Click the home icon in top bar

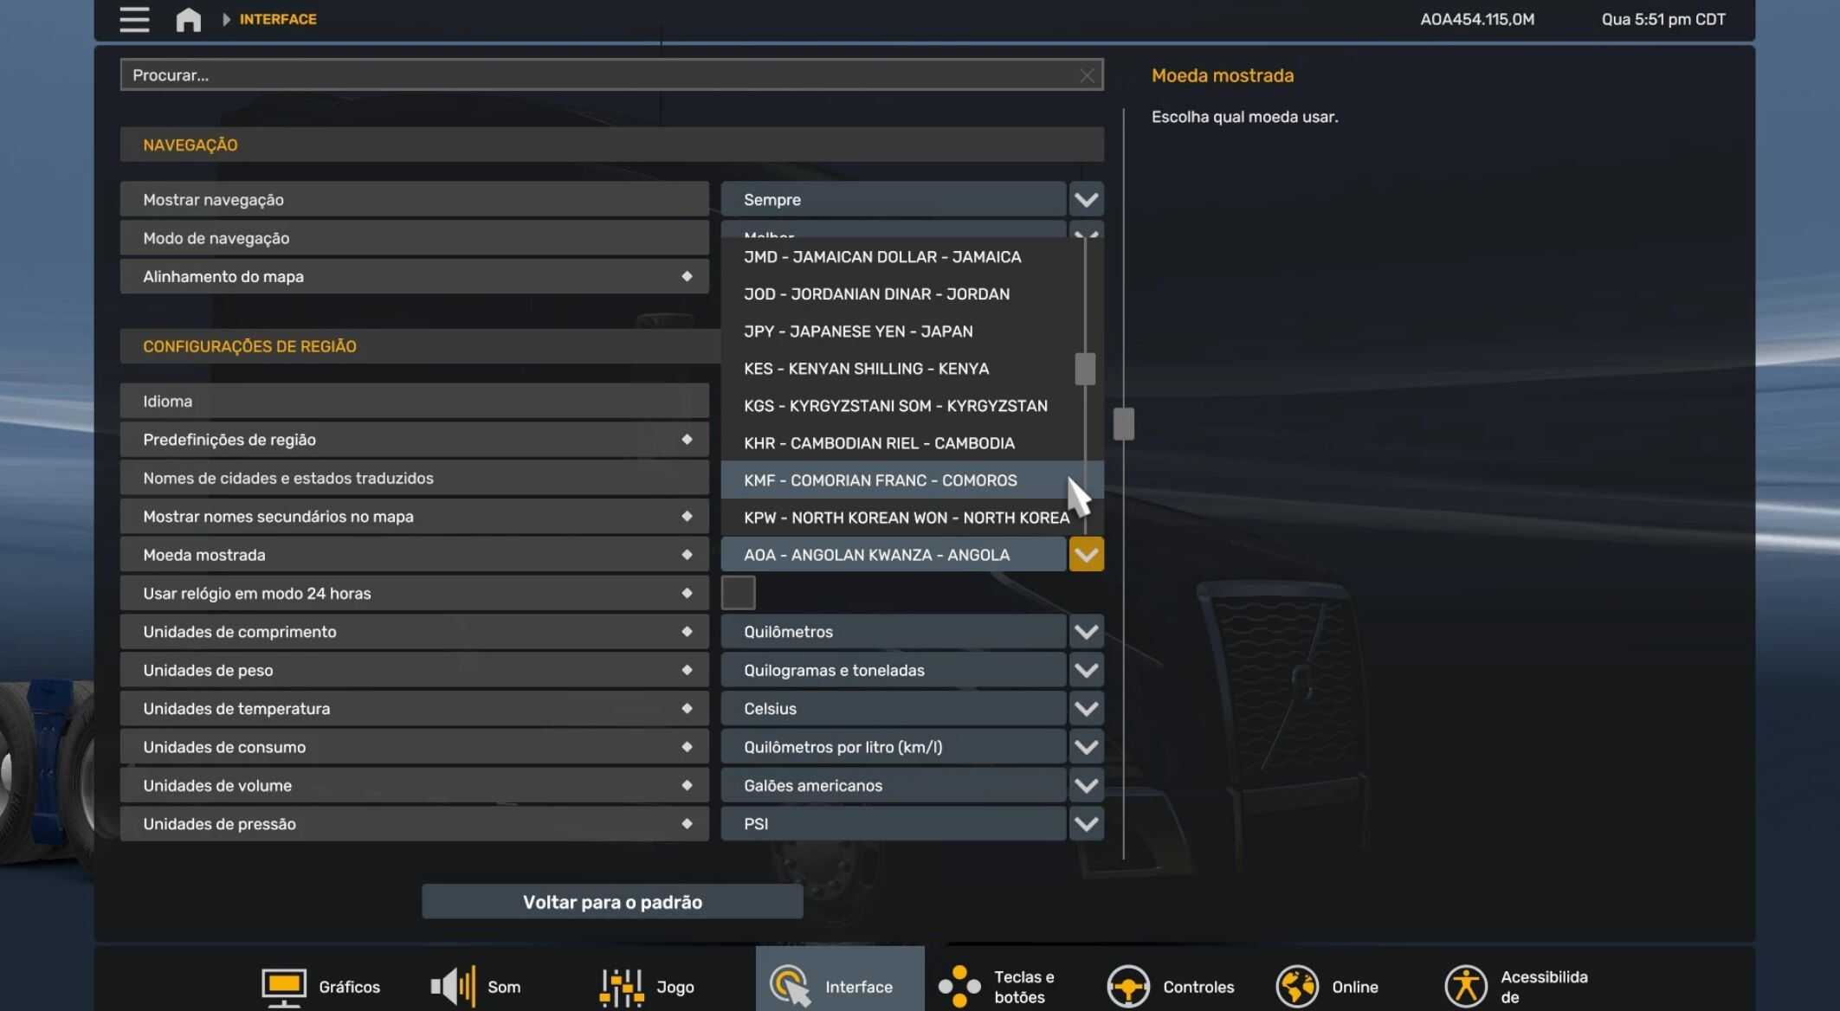click(x=188, y=19)
